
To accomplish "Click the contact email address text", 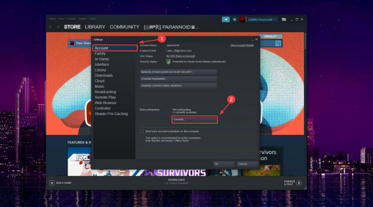I will tap(179, 51).
